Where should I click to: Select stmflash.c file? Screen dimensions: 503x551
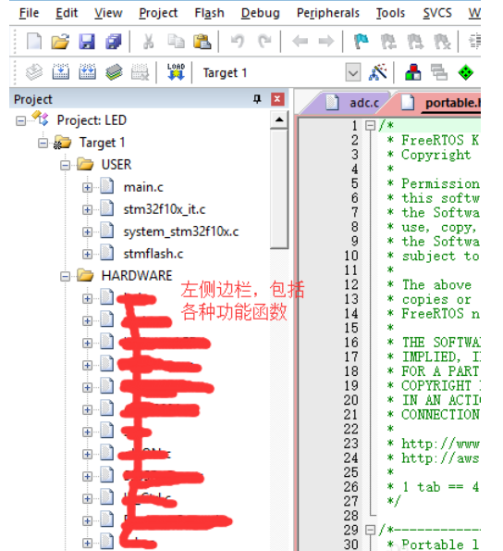[153, 254]
